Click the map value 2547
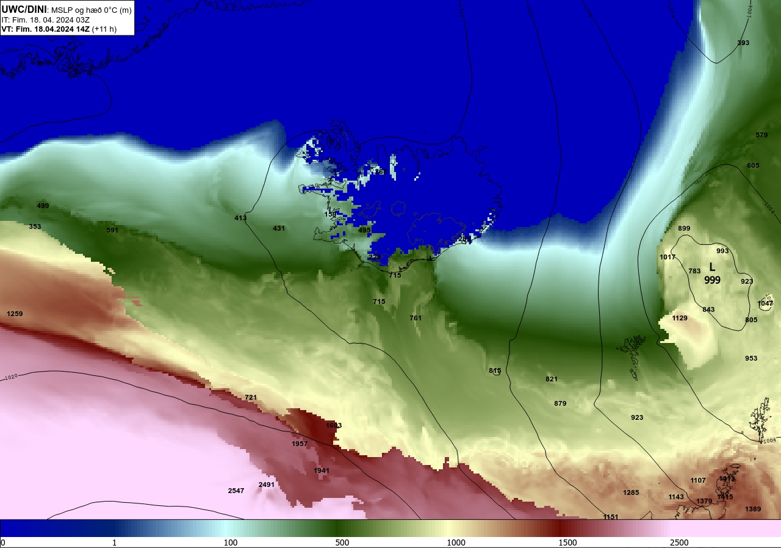The image size is (781, 548). point(236,491)
